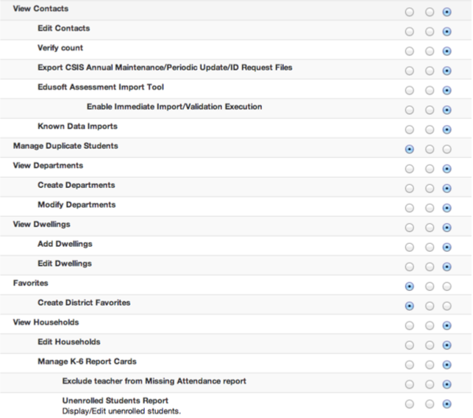The height and width of the screenshot is (418, 473).
Task: Select third radio for Create District Favorites
Action: click(x=447, y=306)
